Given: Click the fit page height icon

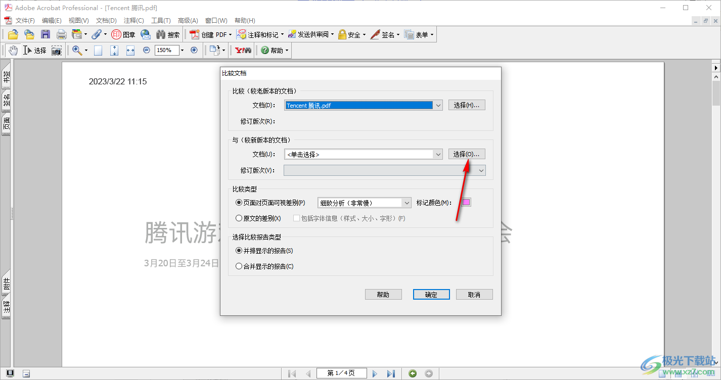Looking at the screenshot, I should pyautogui.click(x=114, y=50).
